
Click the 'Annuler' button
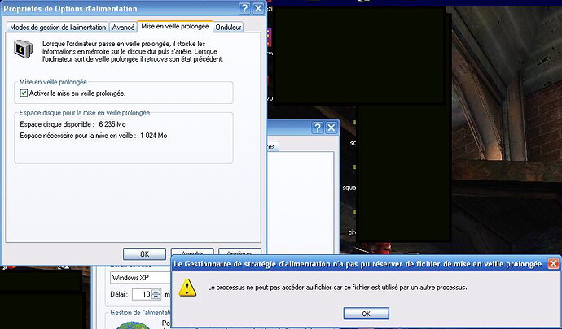[192, 253]
